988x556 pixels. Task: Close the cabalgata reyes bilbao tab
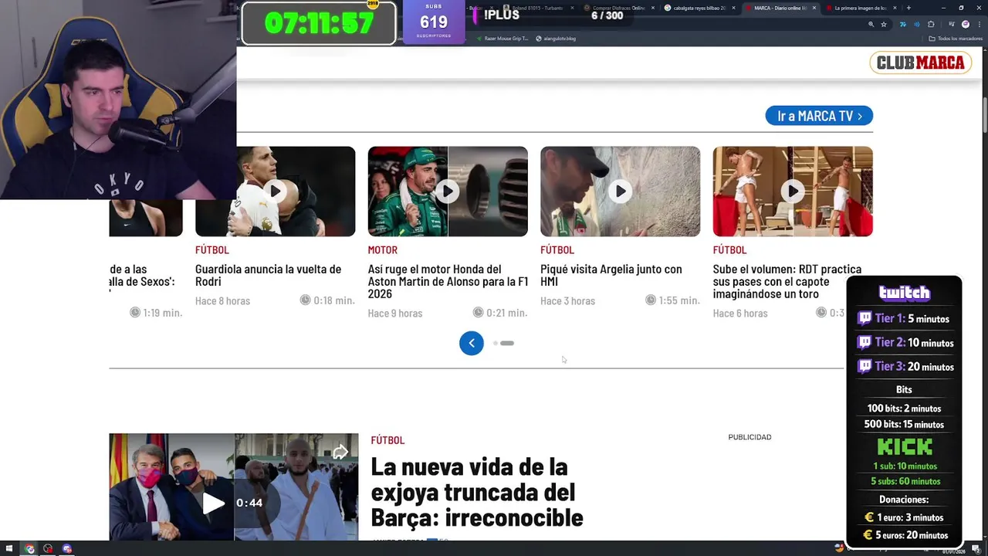pyautogui.click(x=732, y=8)
